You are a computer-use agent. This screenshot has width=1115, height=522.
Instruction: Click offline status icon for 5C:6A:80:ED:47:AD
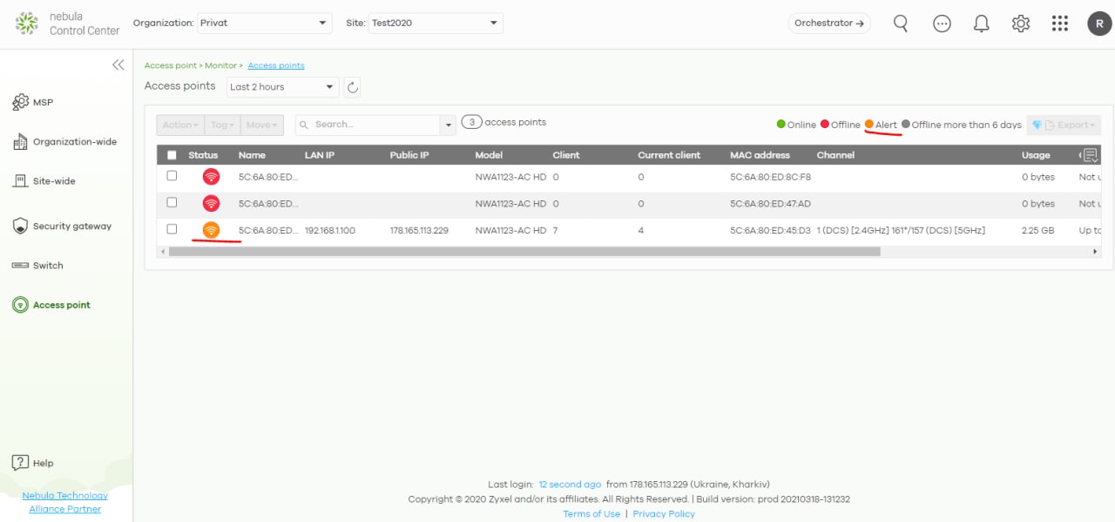211,203
